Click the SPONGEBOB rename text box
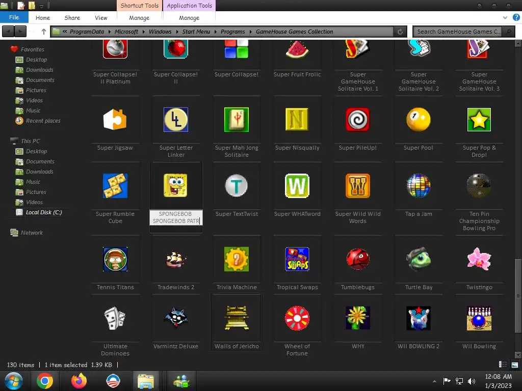The image size is (522, 391). tap(176, 217)
